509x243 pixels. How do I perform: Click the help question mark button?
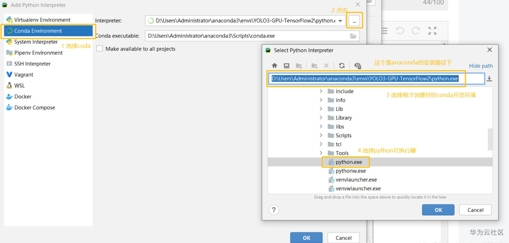(x=274, y=210)
